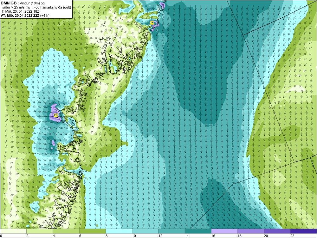The width and height of the screenshot is (317, 238).
Task: Click the legend scale label '4'
Action: [54, 236]
